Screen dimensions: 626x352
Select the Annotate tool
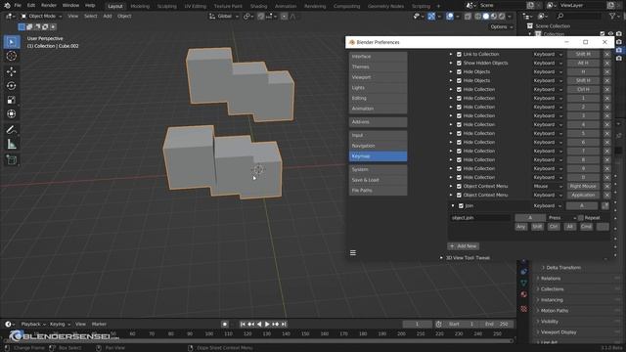12,130
